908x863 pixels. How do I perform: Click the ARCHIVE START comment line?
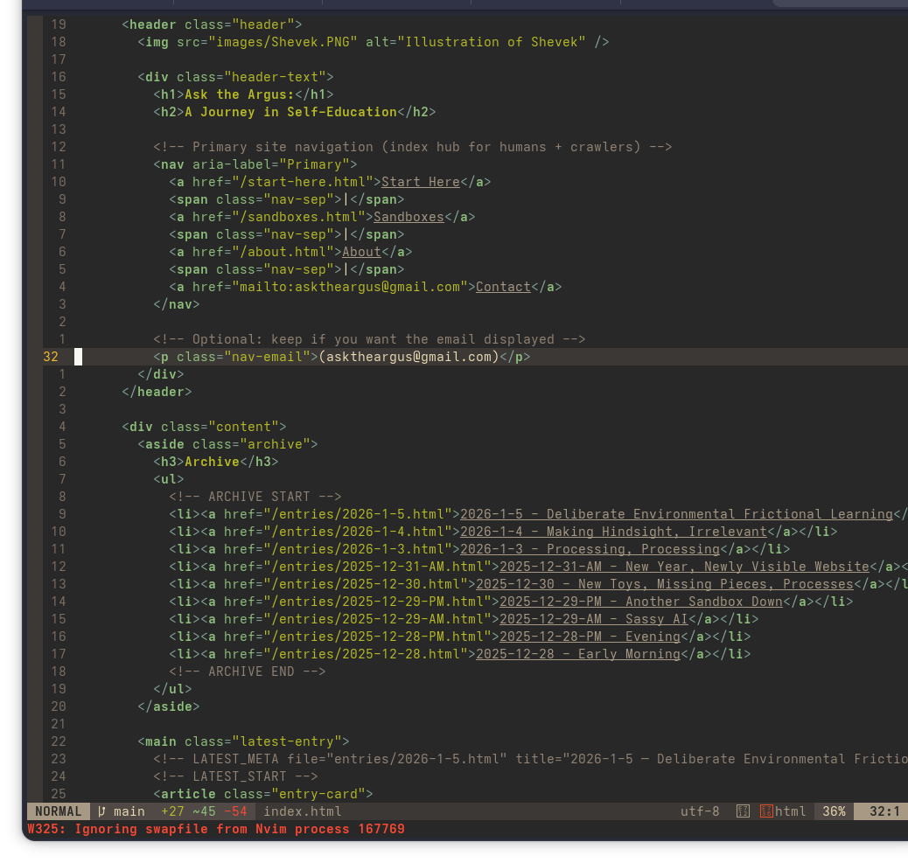pyautogui.click(x=255, y=497)
